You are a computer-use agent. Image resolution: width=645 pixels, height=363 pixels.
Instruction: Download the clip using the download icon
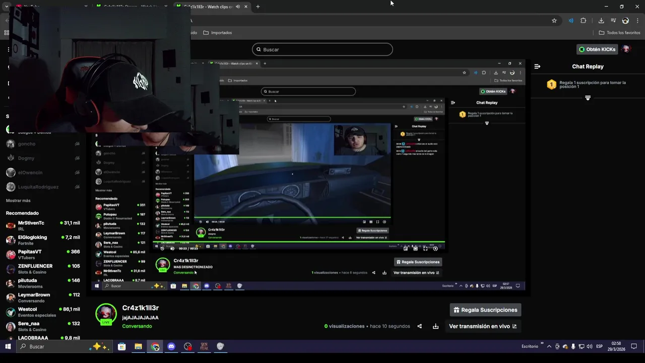tap(435, 326)
